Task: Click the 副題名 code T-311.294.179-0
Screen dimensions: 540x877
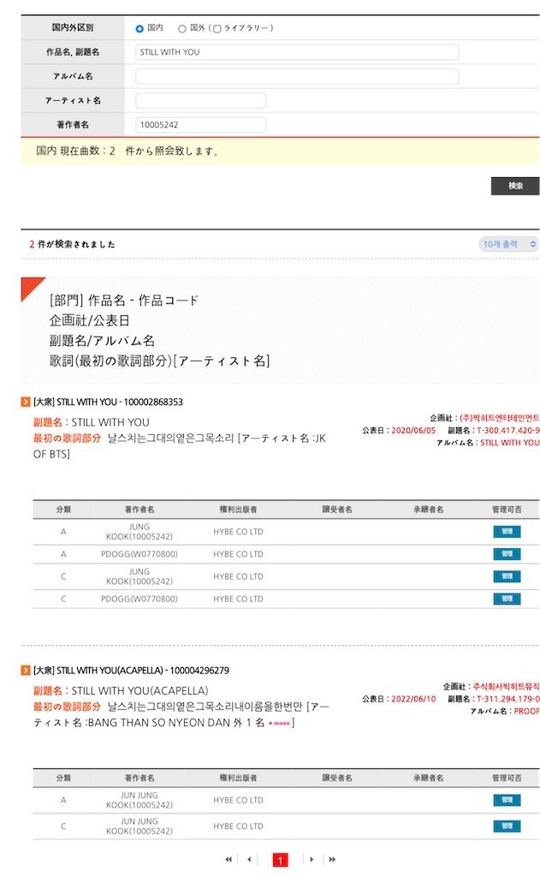Action: (508, 699)
